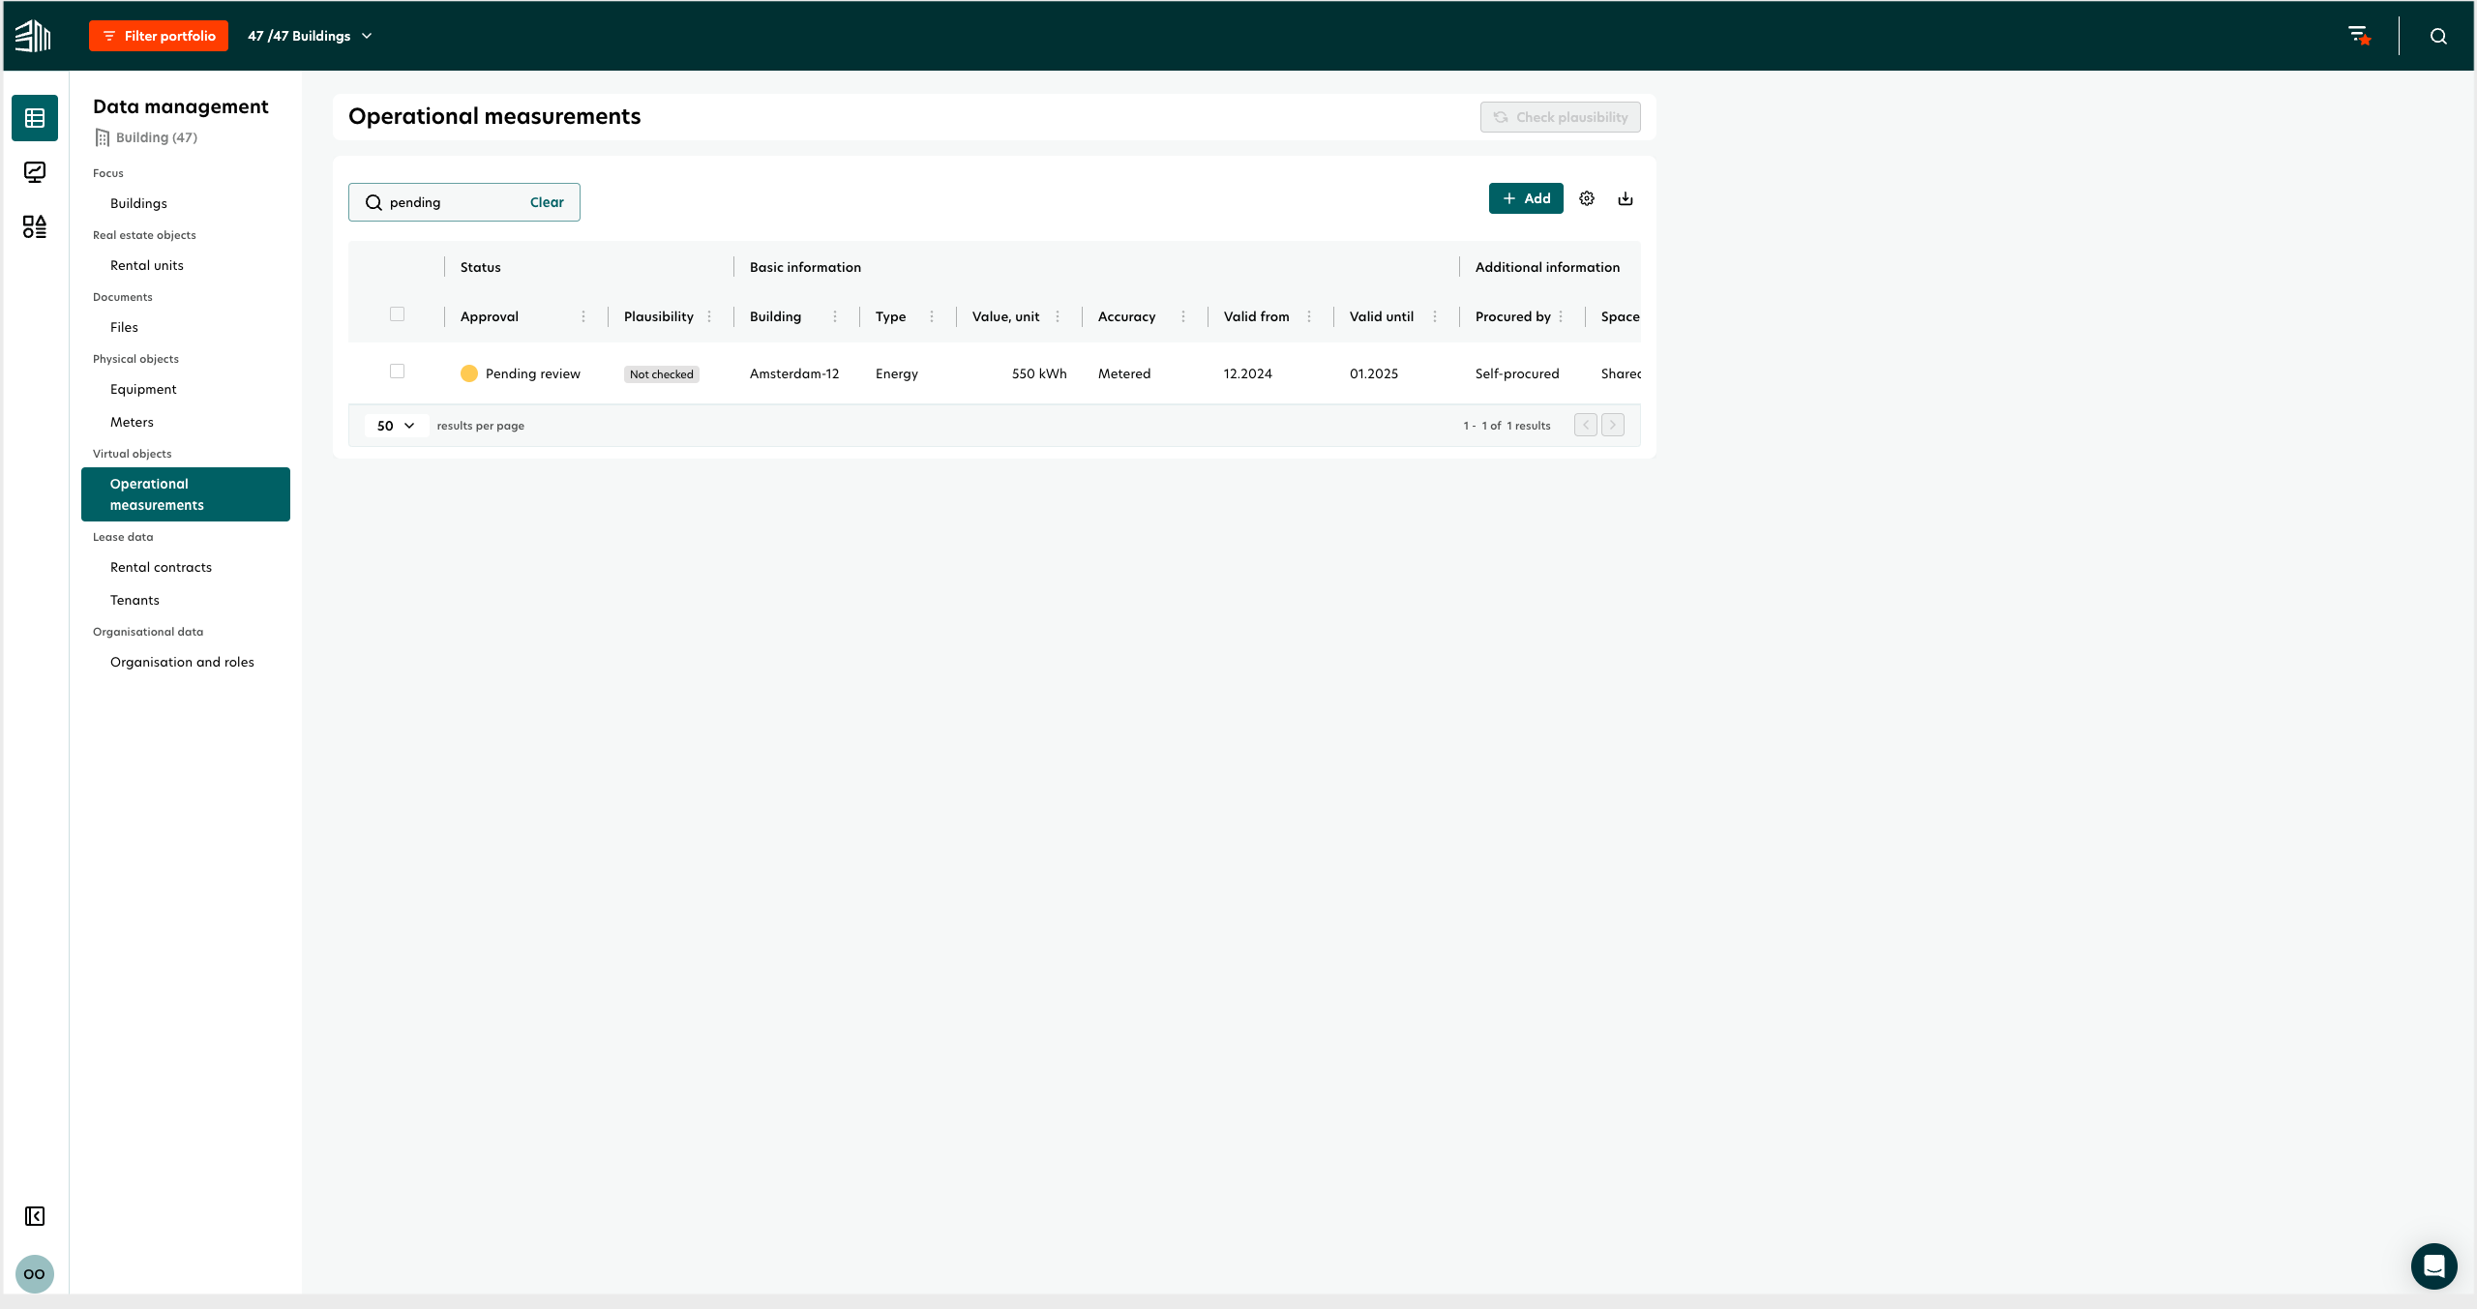Open Valid until column options menu
The image size is (2477, 1309).
coord(1435,316)
